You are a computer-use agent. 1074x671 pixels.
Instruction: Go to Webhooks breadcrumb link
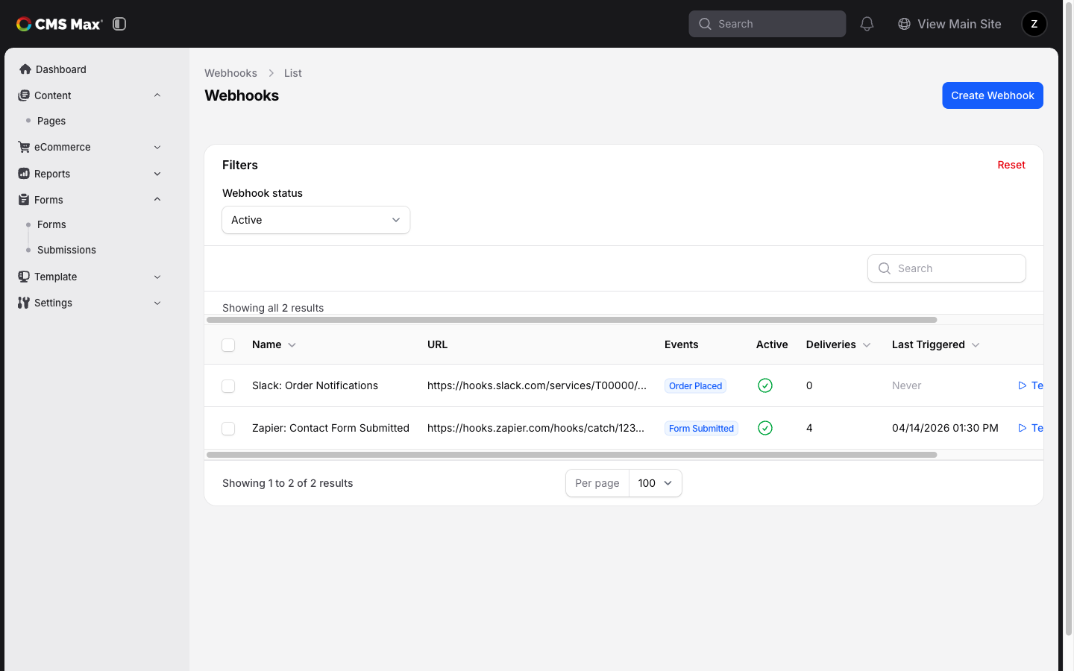point(230,73)
